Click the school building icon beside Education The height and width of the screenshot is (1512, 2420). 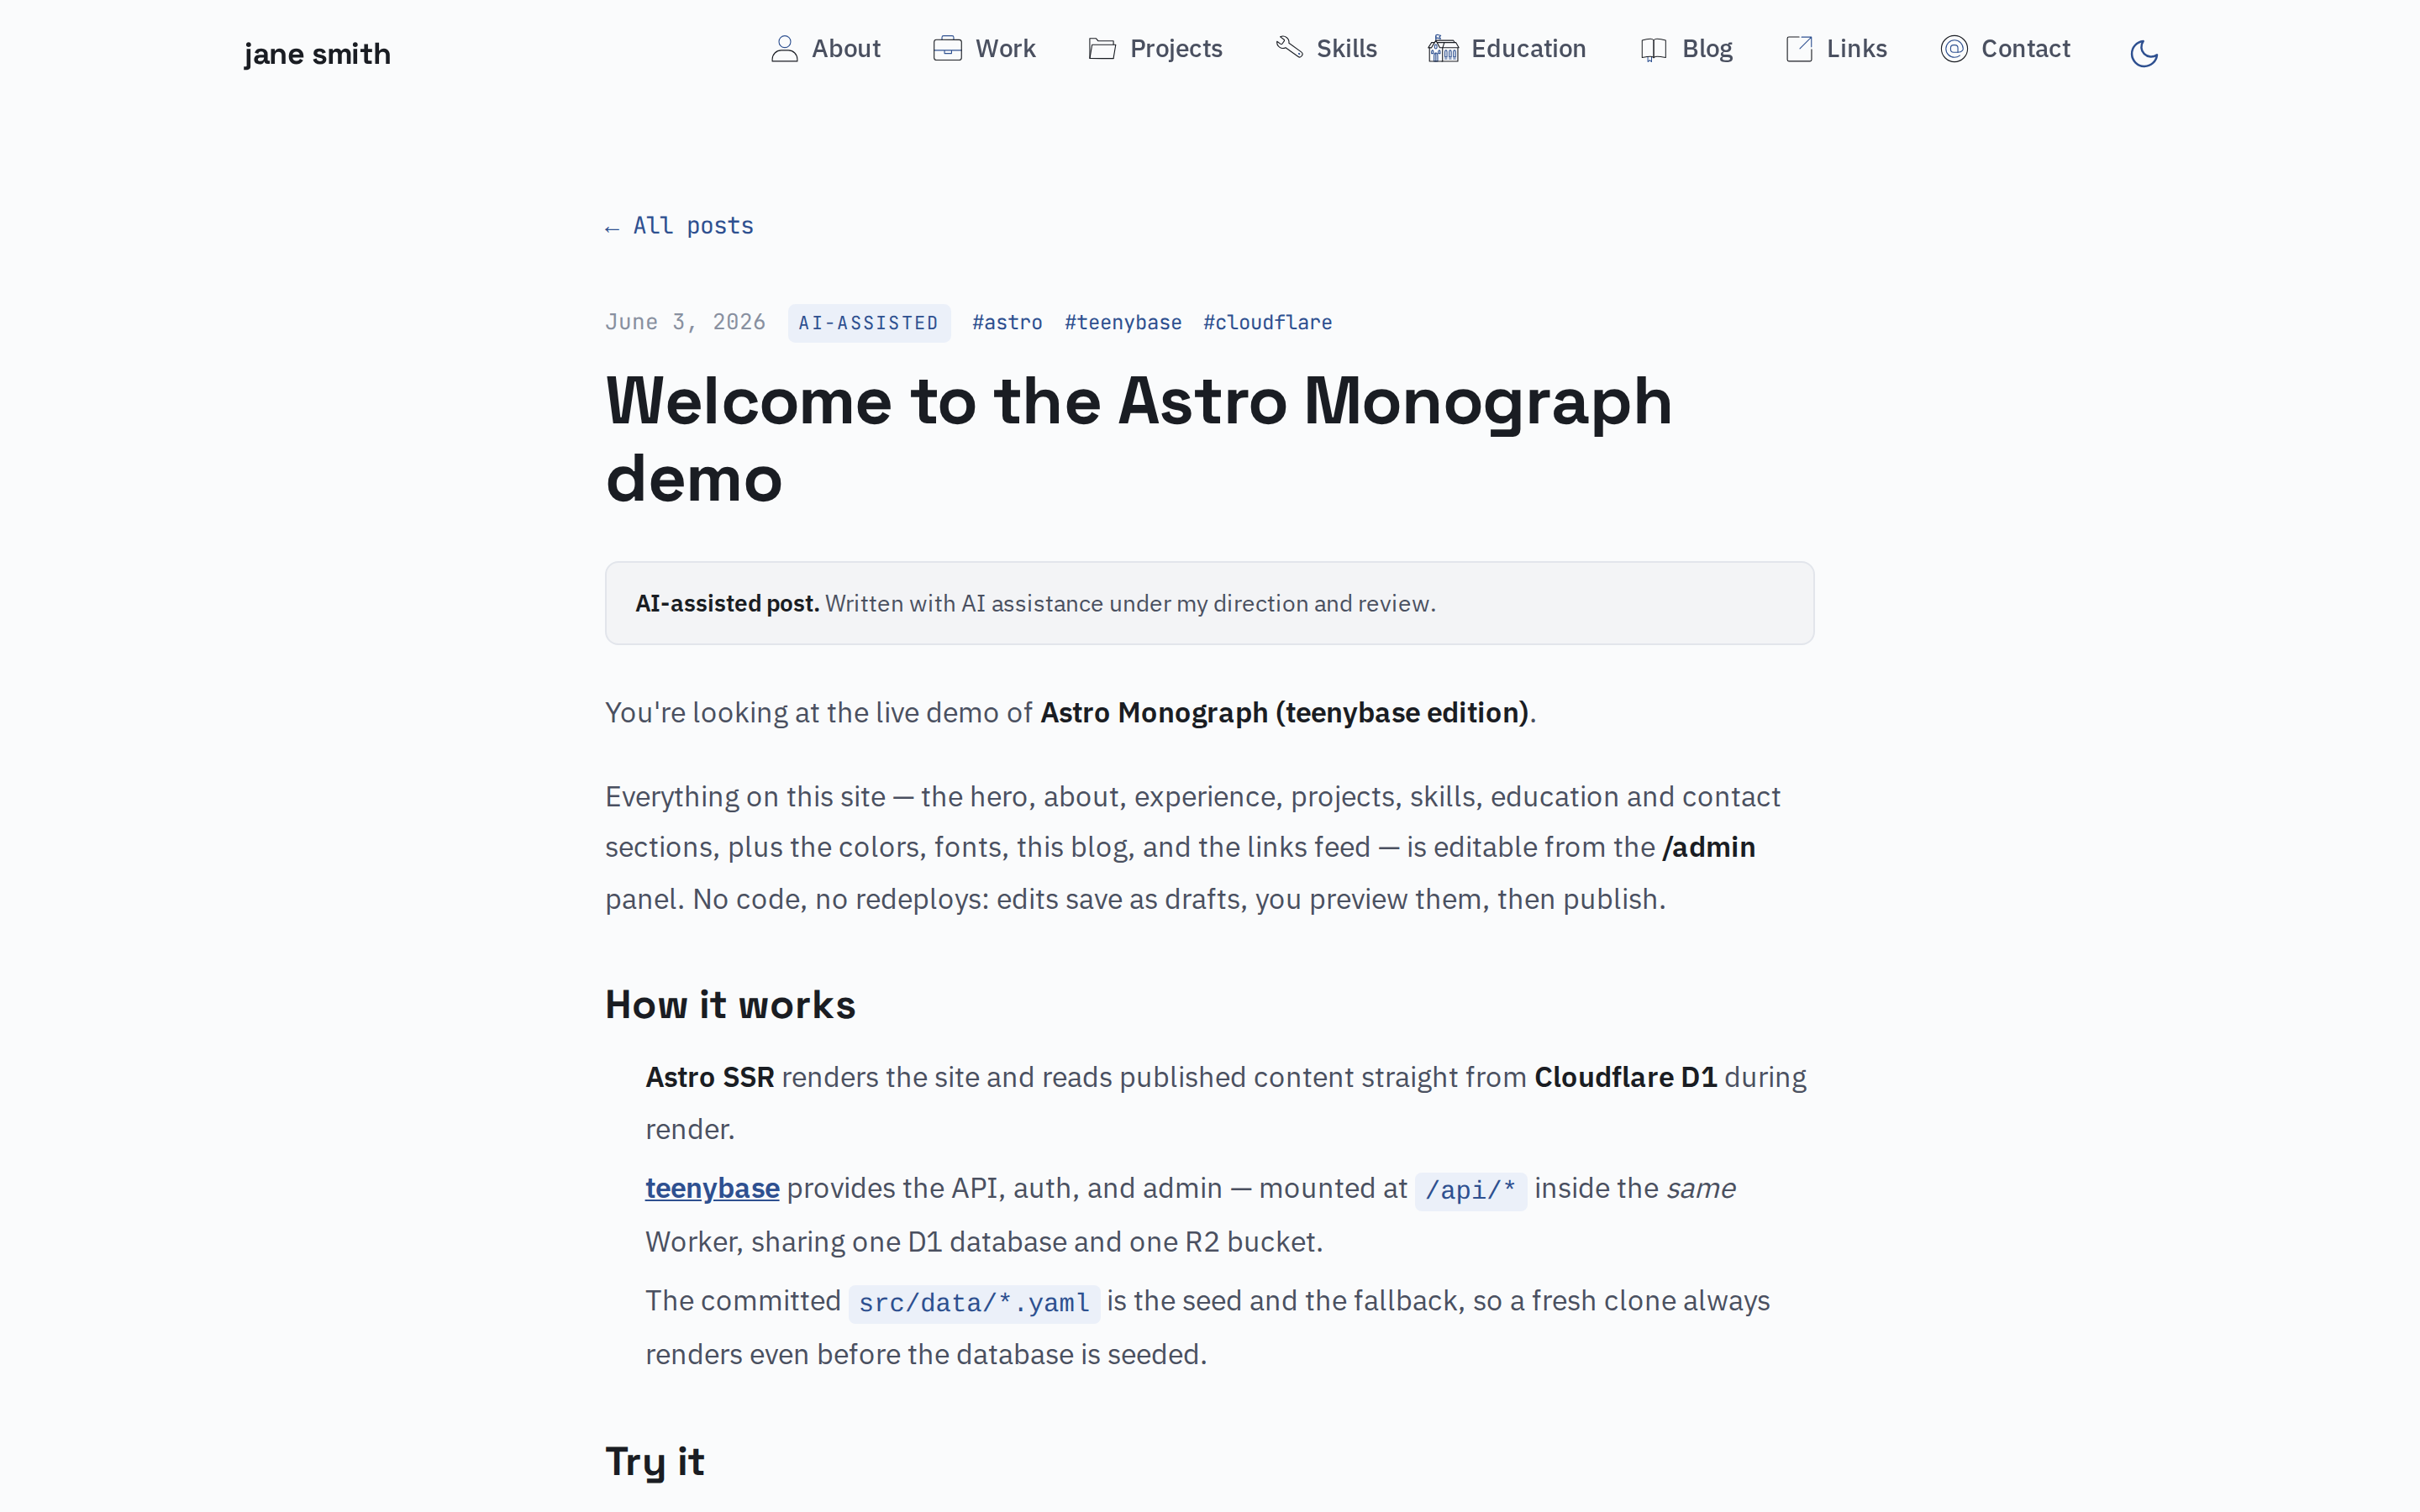tap(1443, 49)
